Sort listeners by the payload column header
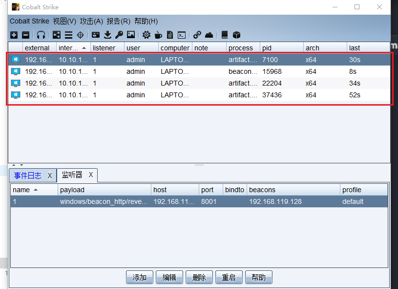 pos(105,190)
